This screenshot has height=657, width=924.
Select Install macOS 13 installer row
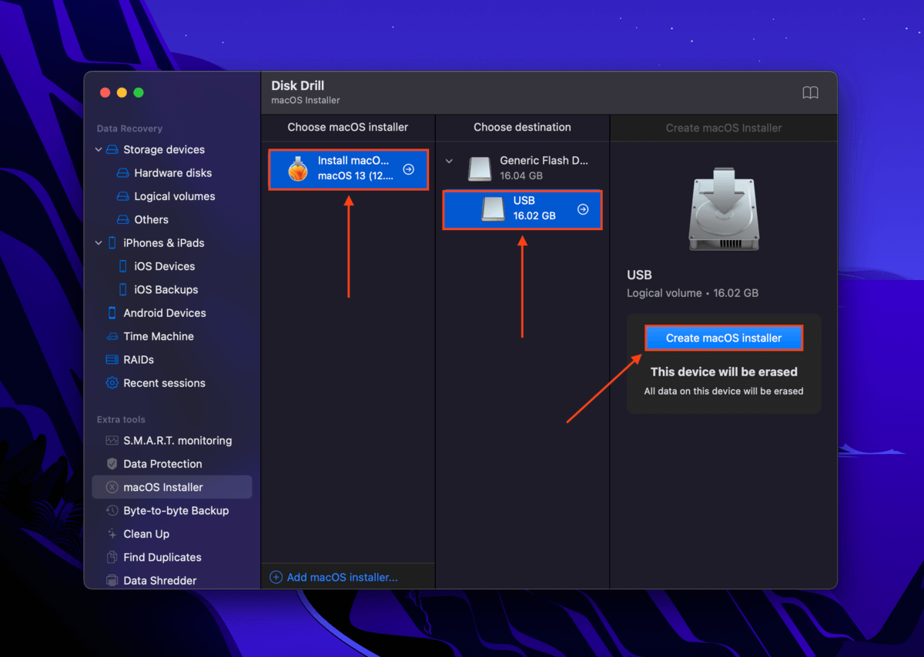(348, 169)
